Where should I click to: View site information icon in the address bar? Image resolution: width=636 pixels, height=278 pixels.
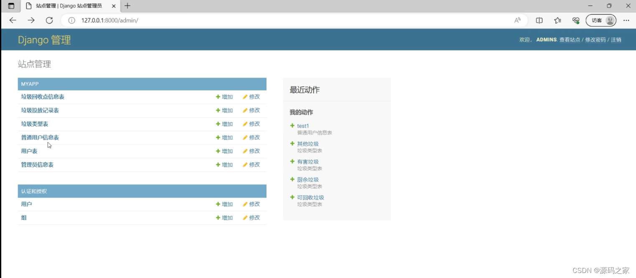71,20
